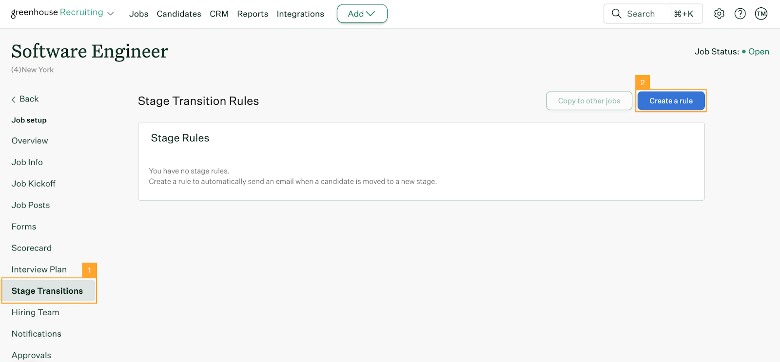Select Hiring Team in job setup sidebar
Viewport: 780px width, 362px height.
36,312
